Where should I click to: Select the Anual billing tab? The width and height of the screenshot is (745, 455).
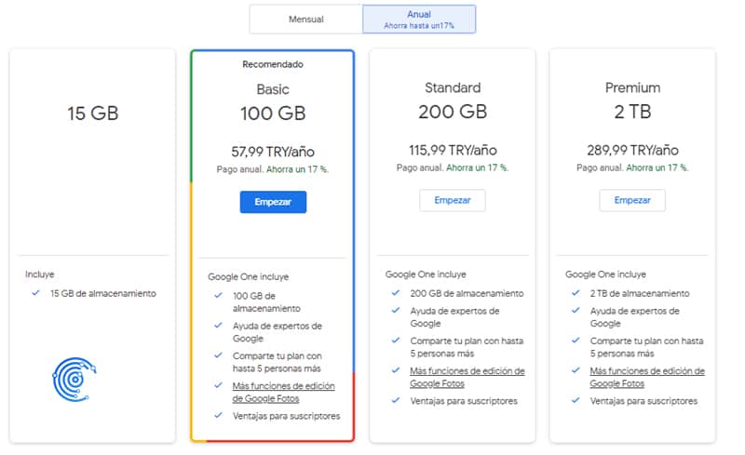tap(419, 20)
